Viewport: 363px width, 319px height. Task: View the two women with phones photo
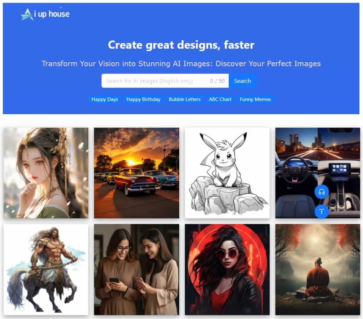pyautogui.click(x=136, y=269)
